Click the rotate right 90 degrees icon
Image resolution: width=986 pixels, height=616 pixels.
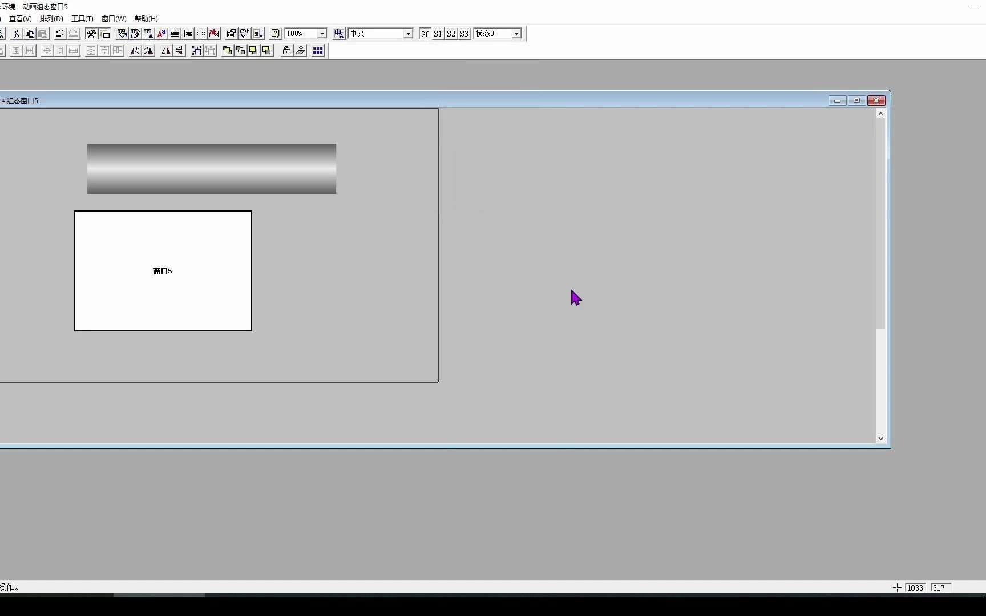148,51
